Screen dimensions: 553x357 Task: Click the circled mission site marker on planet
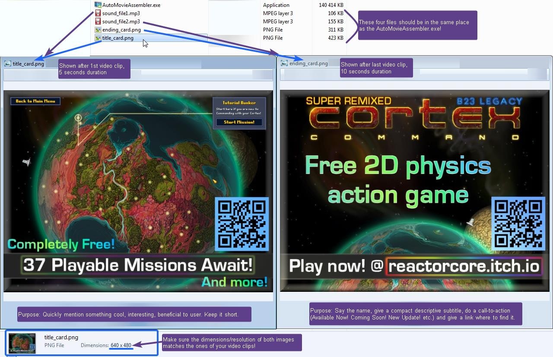[x=78, y=117]
